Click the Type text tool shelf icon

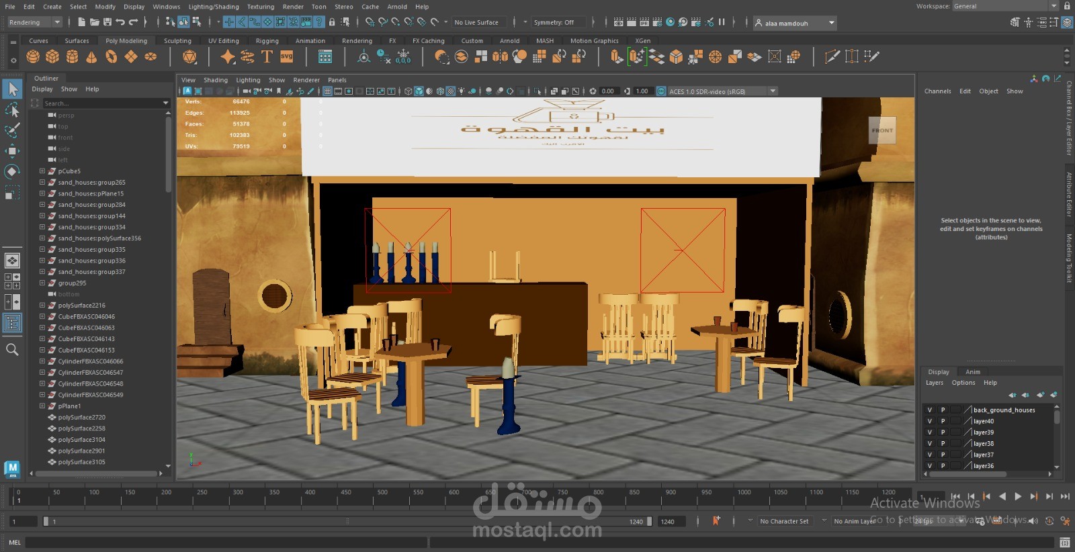[x=267, y=57]
